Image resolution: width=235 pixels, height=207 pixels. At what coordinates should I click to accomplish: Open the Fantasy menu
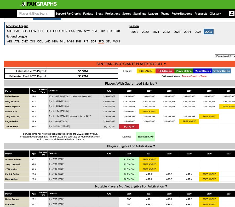click(88, 14)
